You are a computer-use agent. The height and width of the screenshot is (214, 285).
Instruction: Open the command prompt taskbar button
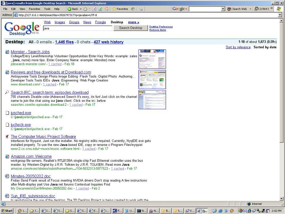(x=141, y=211)
